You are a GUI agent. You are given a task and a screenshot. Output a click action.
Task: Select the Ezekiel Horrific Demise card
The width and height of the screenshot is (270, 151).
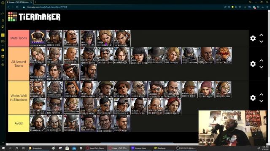click(x=54, y=89)
